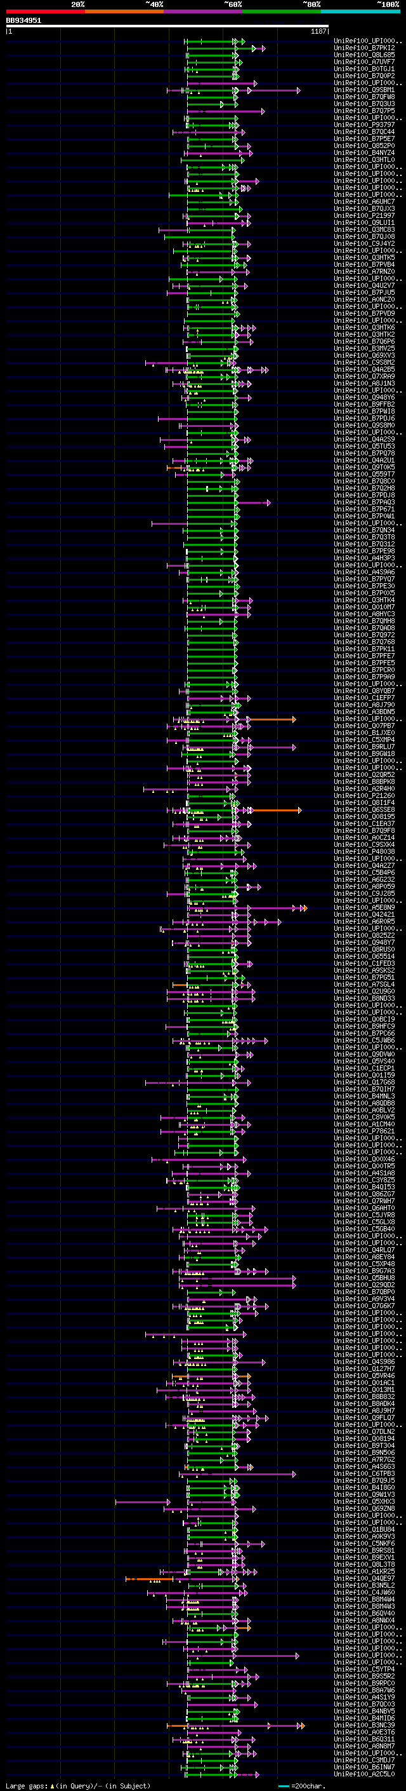This screenshot has width=406, height=1791.
Task: Select hit label UniRef100_B7Q6P6
Action: [364, 341]
